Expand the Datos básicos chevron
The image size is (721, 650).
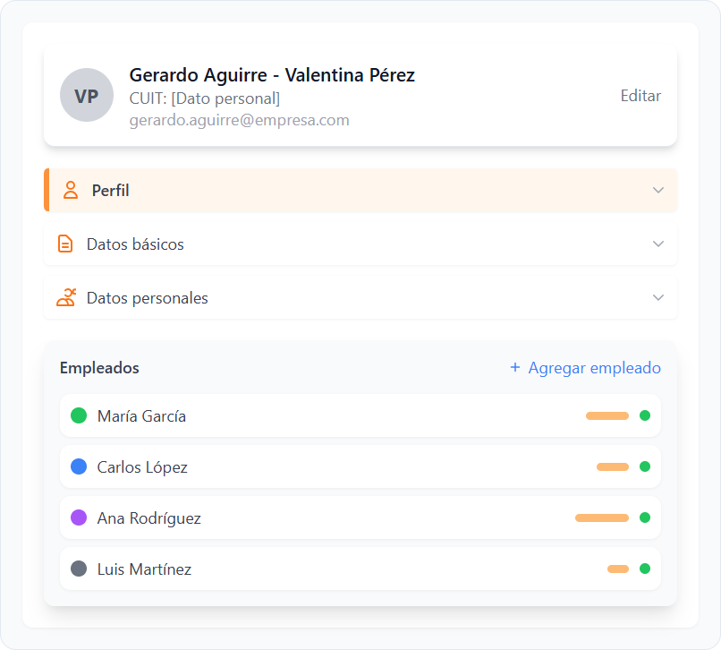[x=658, y=244]
